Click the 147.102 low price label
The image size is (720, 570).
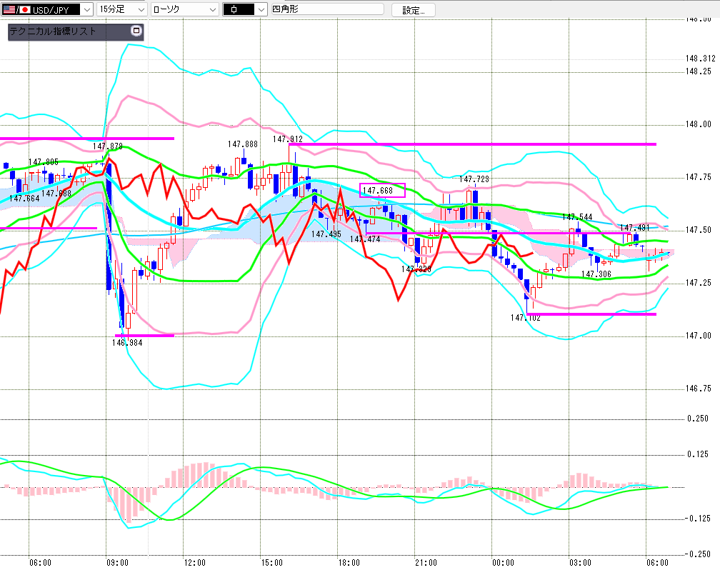click(525, 318)
